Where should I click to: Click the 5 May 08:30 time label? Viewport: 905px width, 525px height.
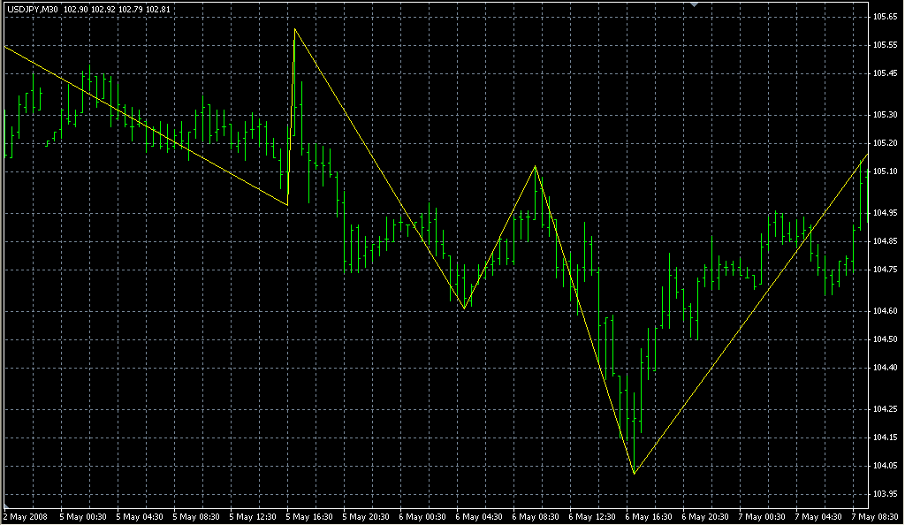tap(196, 517)
